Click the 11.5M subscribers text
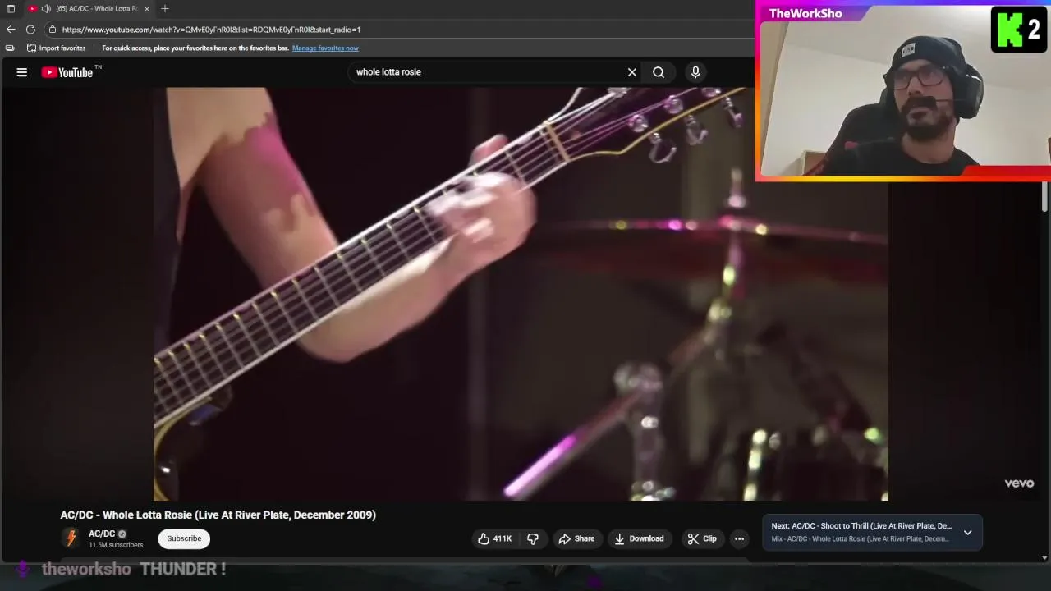 click(x=116, y=545)
